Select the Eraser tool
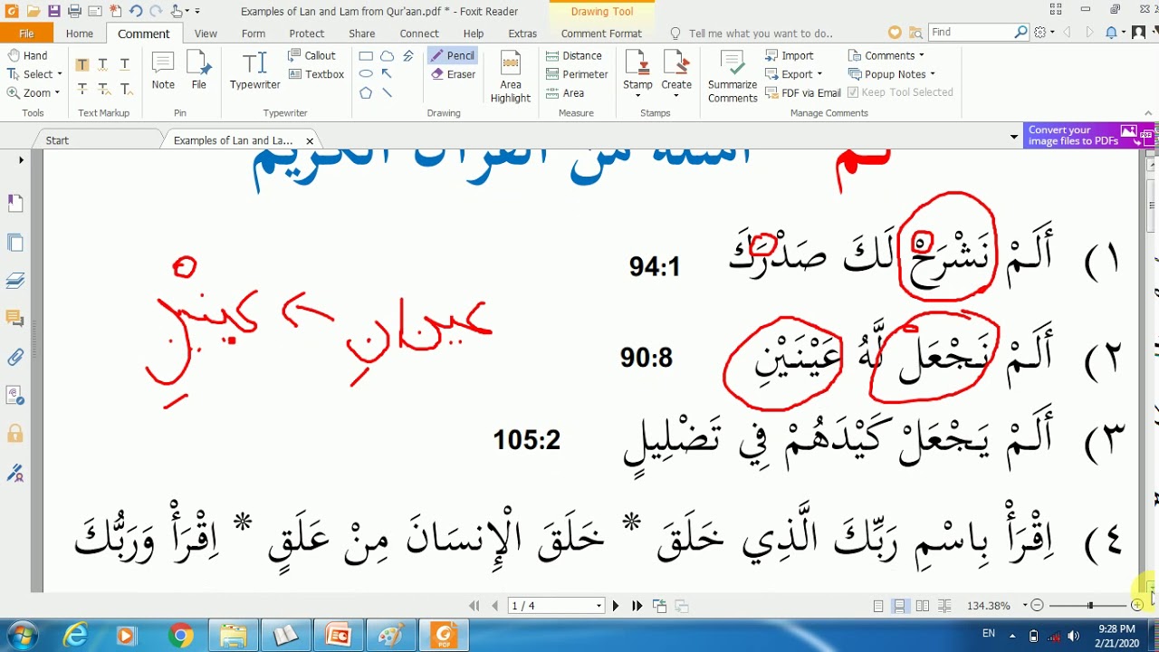The width and height of the screenshot is (1159, 652). tap(452, 74)
